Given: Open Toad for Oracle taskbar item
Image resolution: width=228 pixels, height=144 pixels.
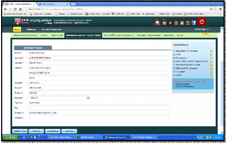Looking at the screenshot, I should pos(89,137).
